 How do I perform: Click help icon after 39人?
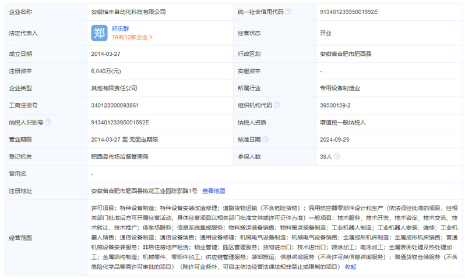[x=337, y=157]
